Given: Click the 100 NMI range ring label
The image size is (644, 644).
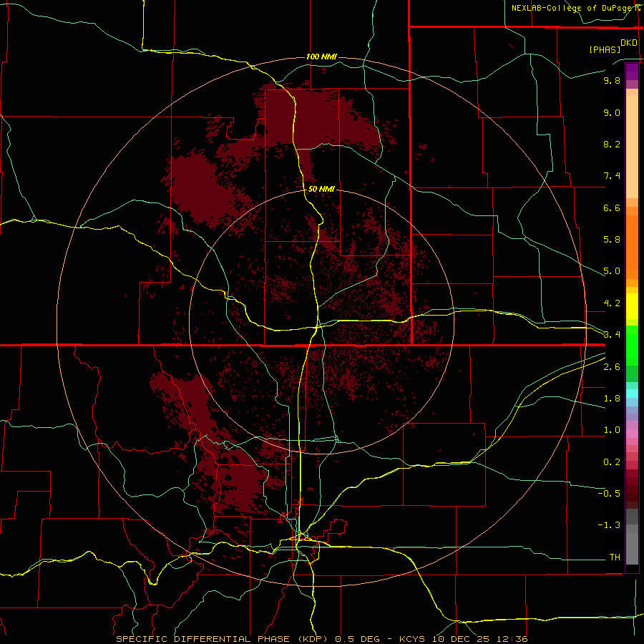Looking at the screenshot, I should (x=321, y=57).
